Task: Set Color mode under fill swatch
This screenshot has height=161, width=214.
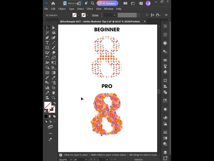Action: point(46,116)
